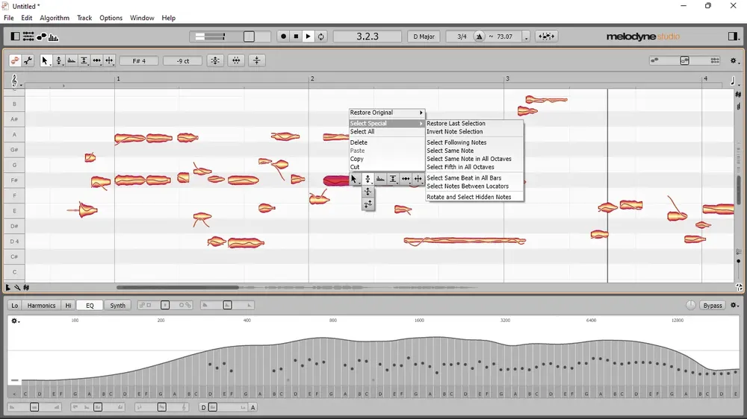Screen dimensions: 747x419
Task: Open the Algorithm menu
Action: (55, 18)
